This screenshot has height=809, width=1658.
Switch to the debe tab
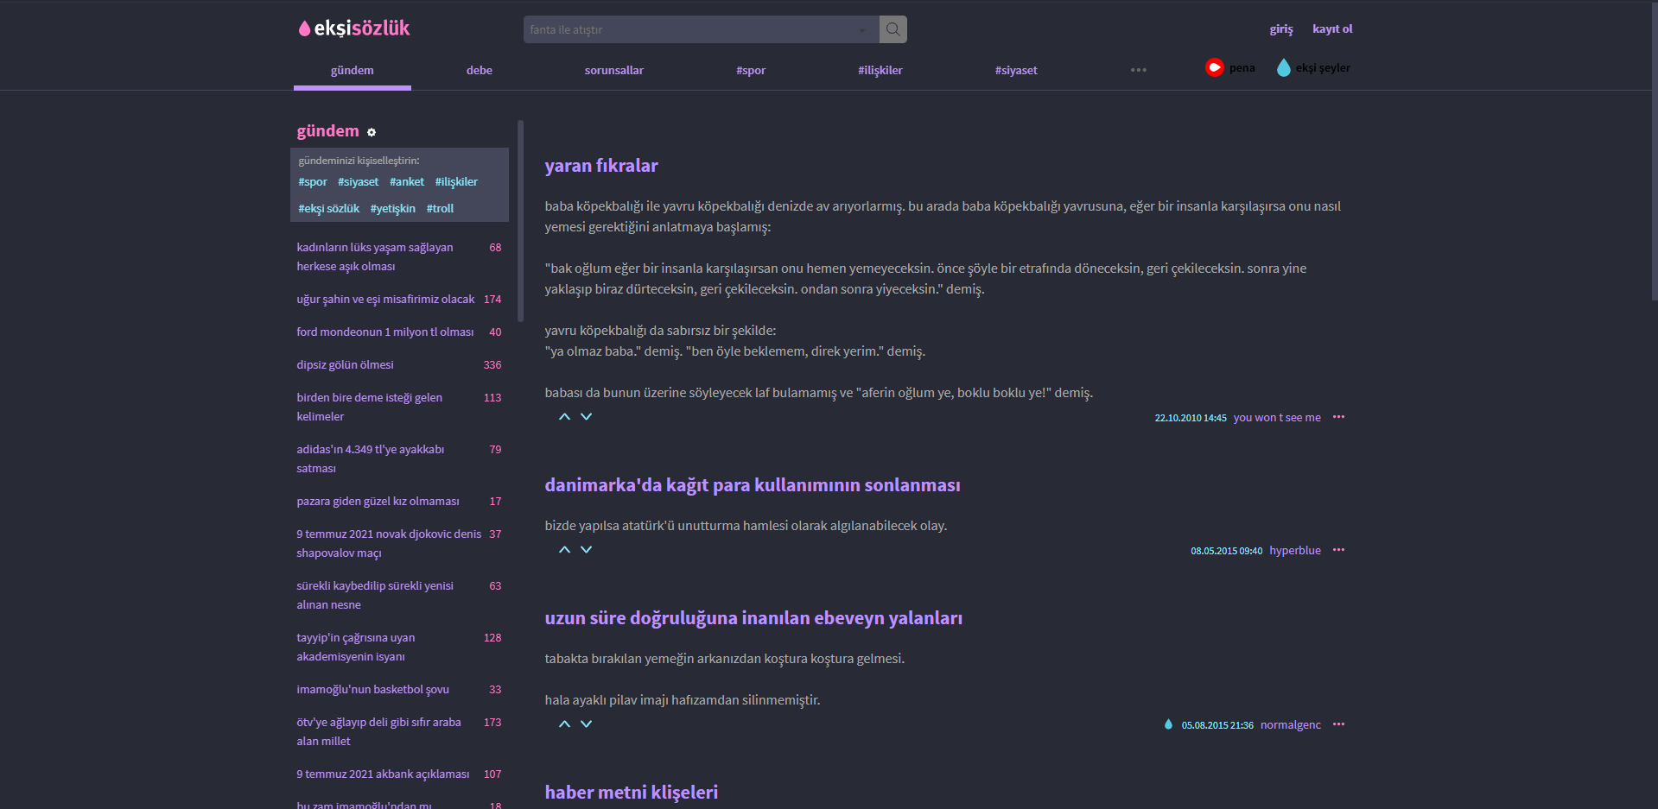(479, 70)
